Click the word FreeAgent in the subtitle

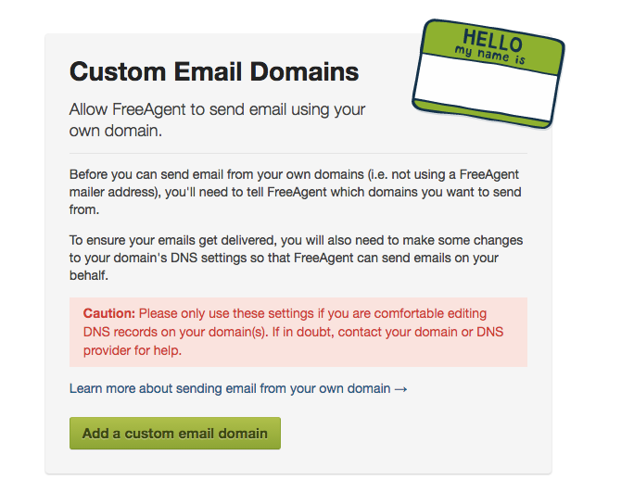[x=151, y=110]
